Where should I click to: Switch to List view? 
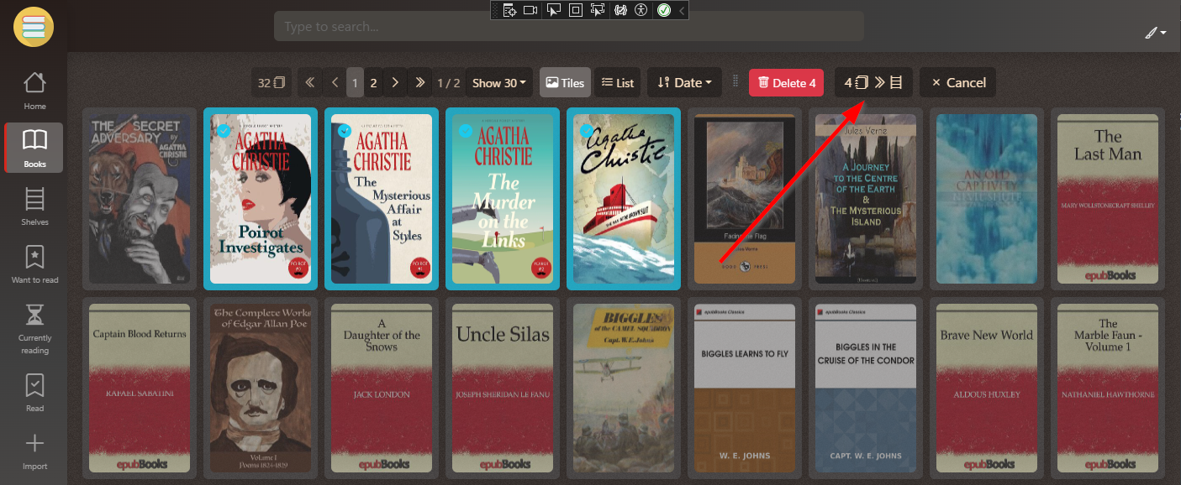(x=618, y=82)
